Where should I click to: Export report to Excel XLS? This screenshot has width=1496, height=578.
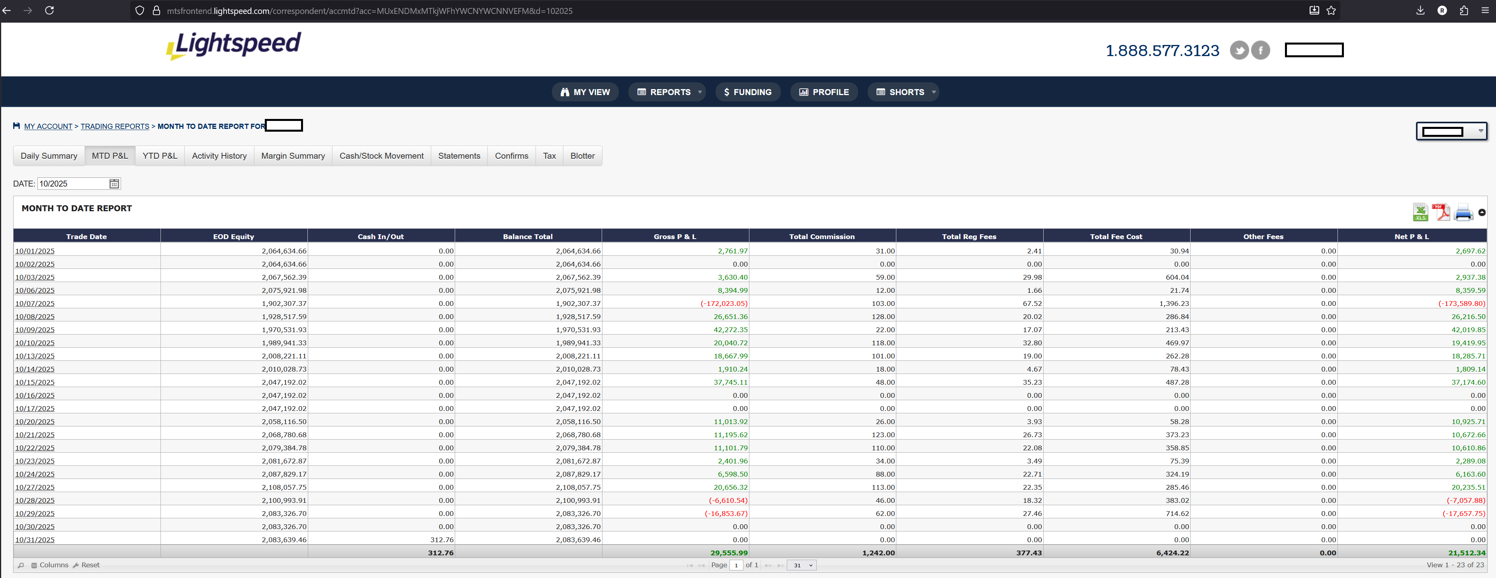pos(1420,212)
